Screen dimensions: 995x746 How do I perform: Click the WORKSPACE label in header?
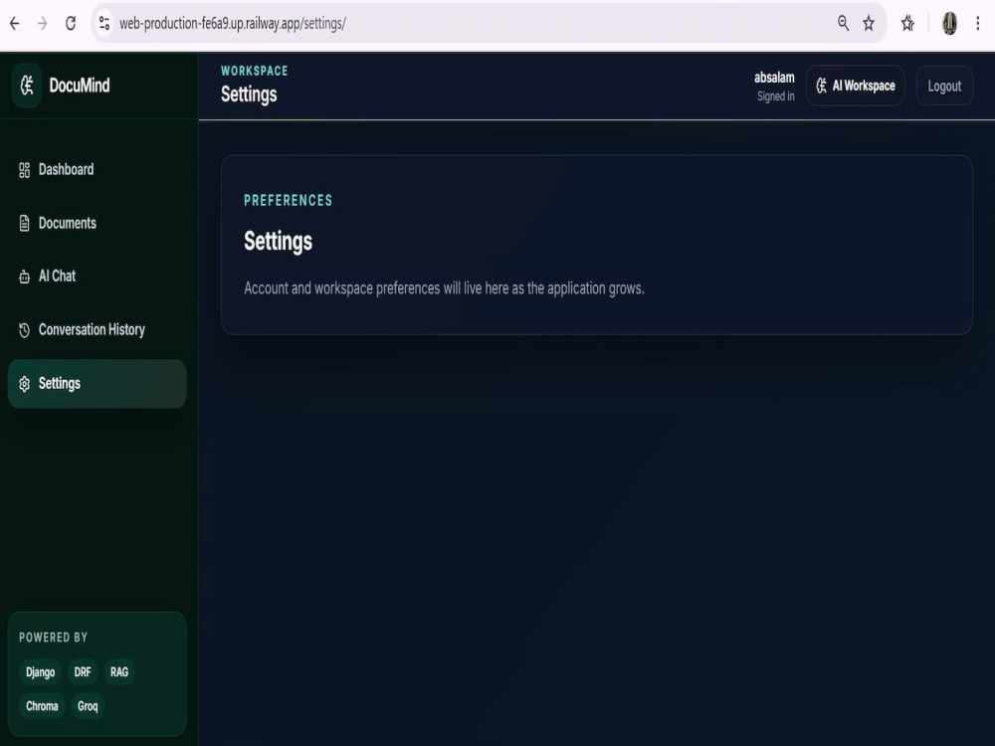coord(255,71)
